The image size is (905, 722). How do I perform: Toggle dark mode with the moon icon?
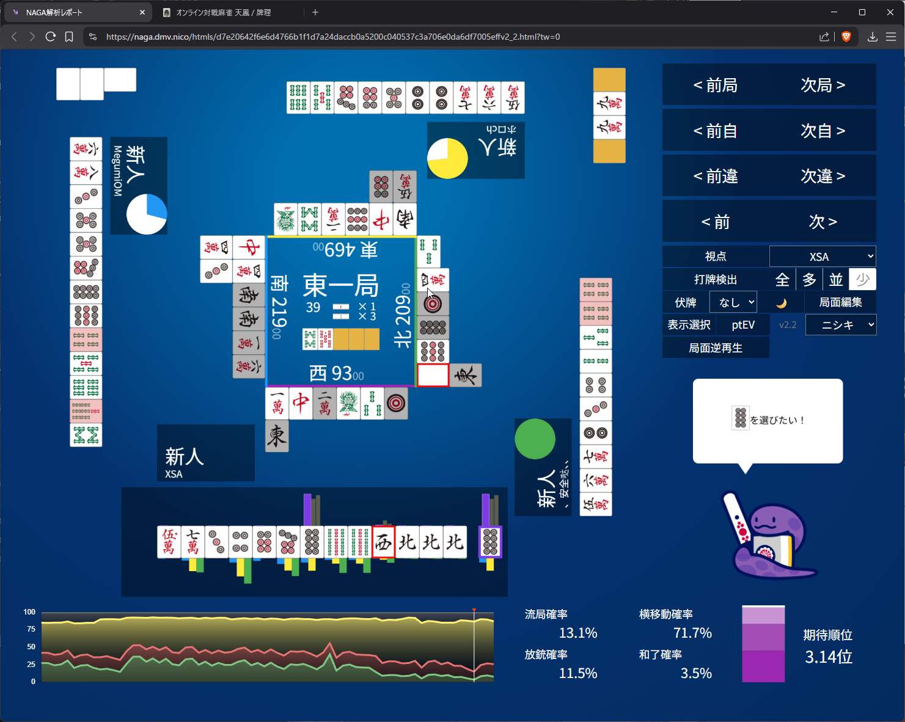[x=781, y=303]
